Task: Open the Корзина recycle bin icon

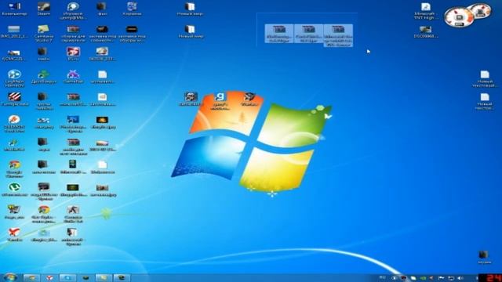Action: point(132,9)
